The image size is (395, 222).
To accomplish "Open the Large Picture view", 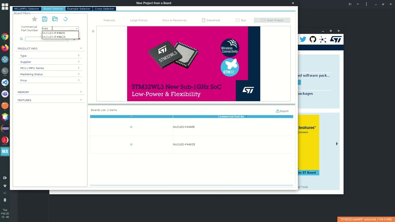I will coord(139,20).
